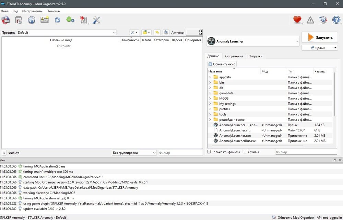Create a backup with the blue archive icon
This screenshot has width=343, height=220.
[x=166, y=32]
